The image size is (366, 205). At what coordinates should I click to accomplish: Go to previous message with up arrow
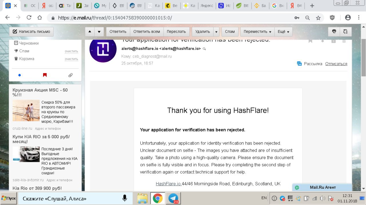pos(90,32)
